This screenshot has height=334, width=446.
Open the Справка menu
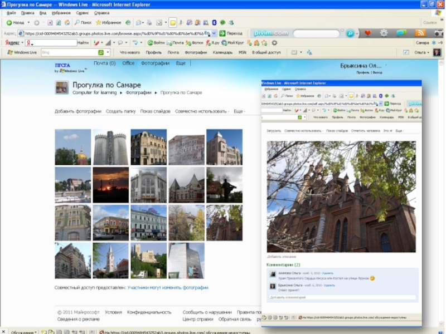point(101,13)
